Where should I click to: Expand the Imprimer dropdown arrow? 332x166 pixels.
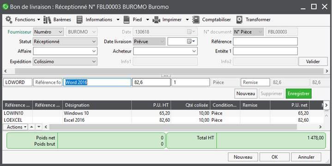pyautogui.click(x=187, y=20)
